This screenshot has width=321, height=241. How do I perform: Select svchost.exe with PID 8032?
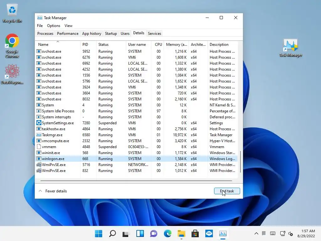tap(136, 99)
